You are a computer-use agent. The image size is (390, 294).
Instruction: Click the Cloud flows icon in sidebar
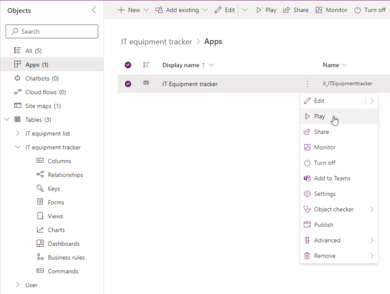coord(17,92)
